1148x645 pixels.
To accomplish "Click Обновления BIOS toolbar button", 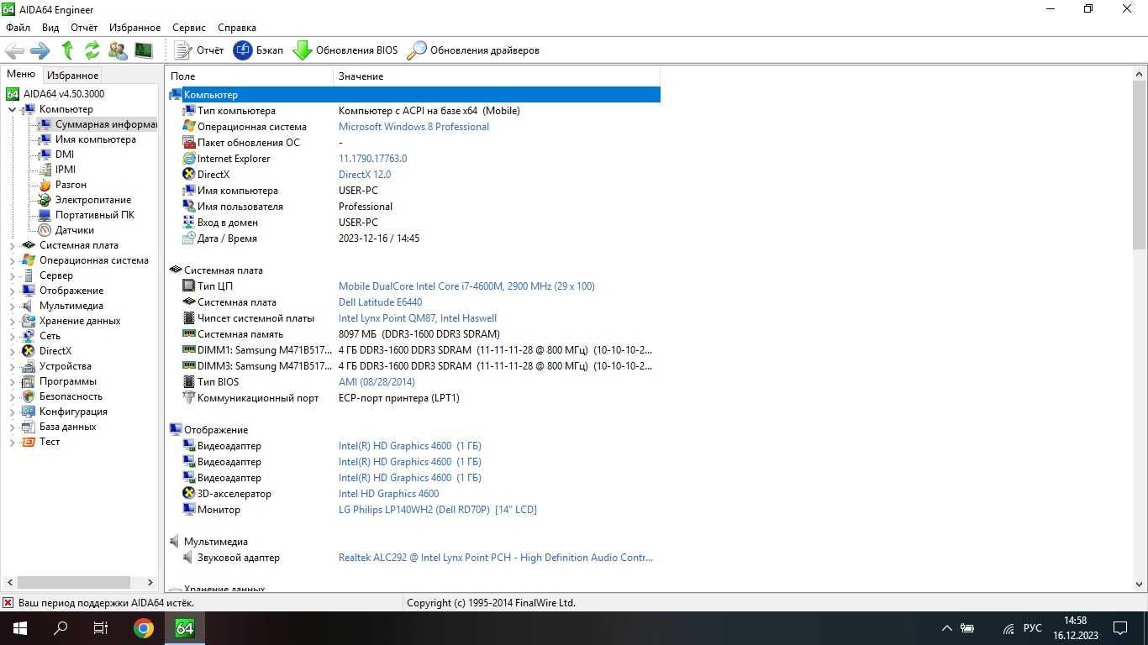I will 345,50.
